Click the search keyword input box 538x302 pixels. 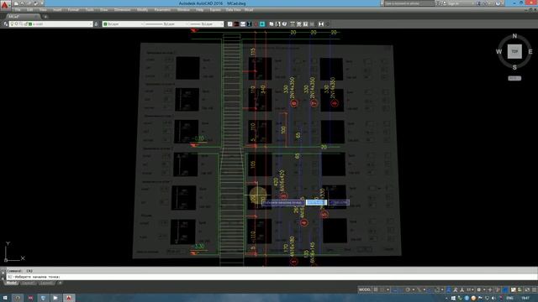[409, 3]
